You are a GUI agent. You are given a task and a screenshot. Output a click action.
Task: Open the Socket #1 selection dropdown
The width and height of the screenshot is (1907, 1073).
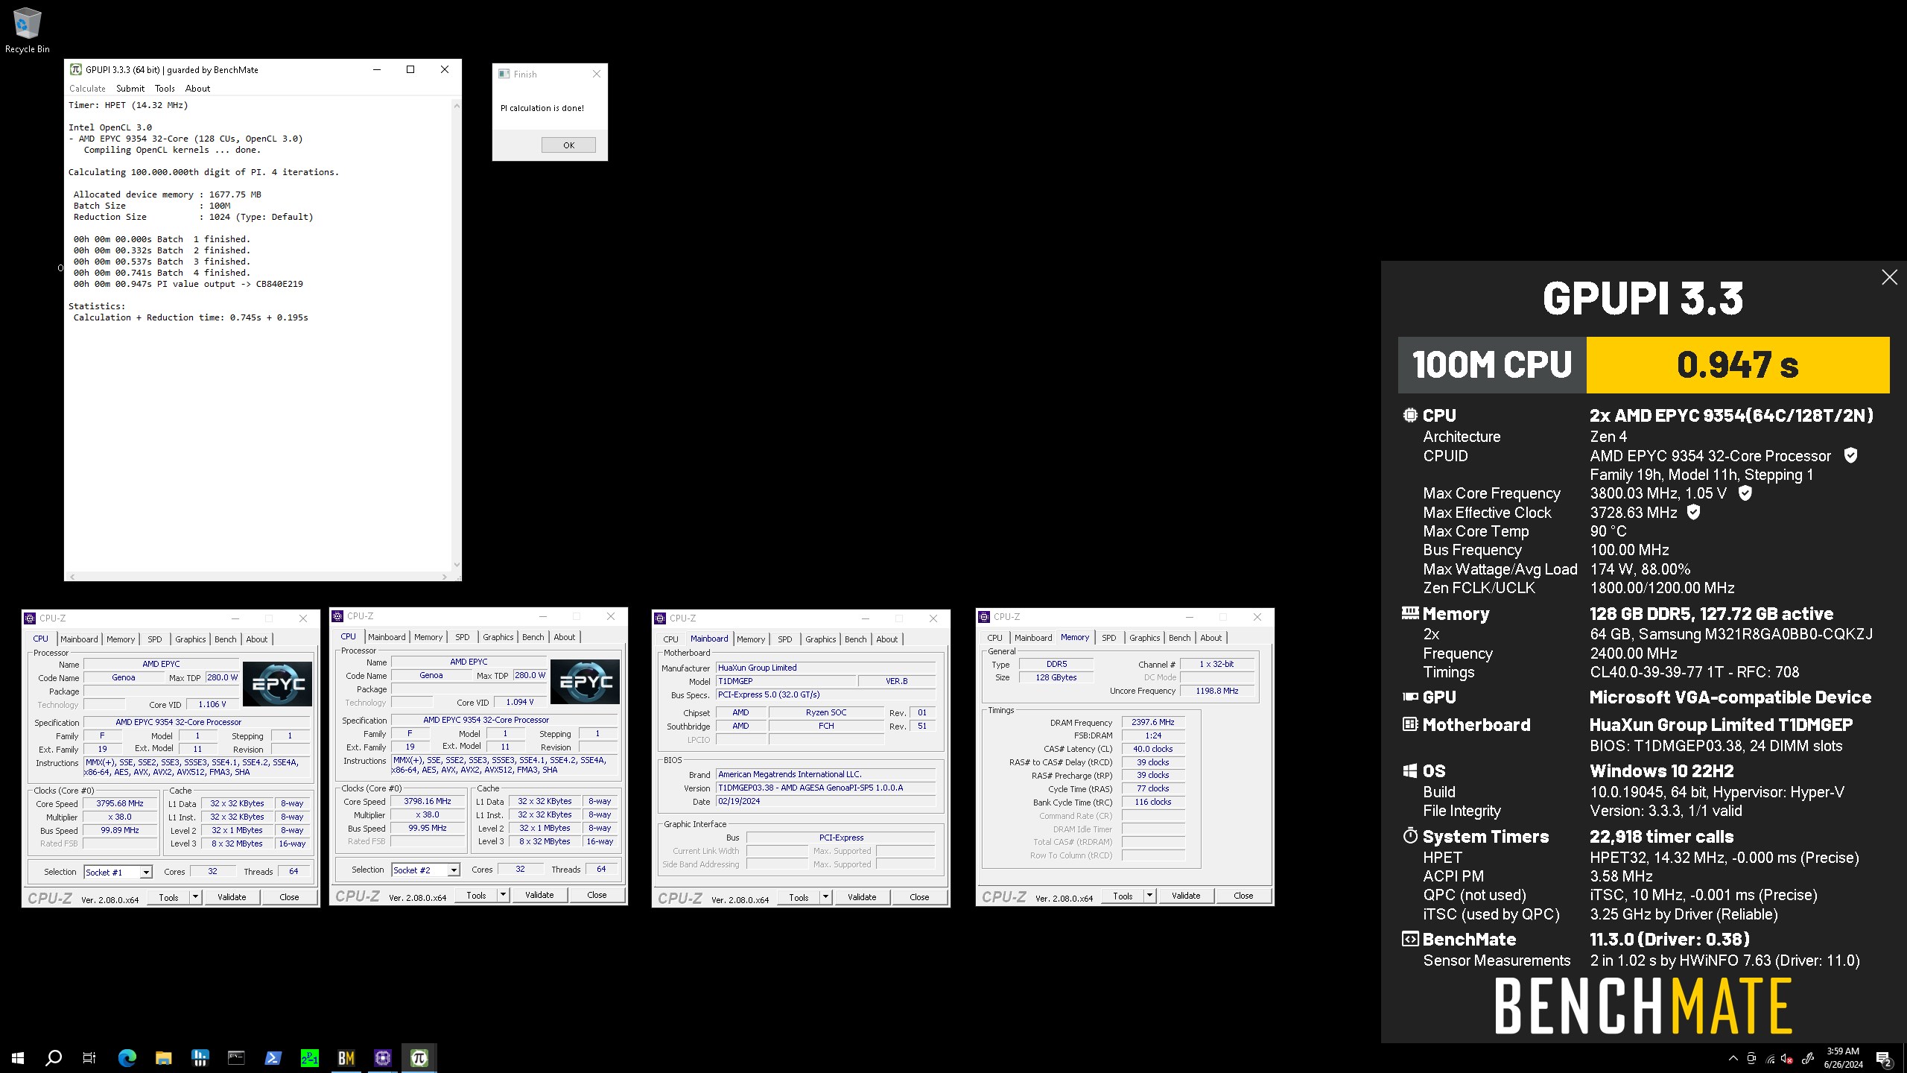[x=146, y=872]
